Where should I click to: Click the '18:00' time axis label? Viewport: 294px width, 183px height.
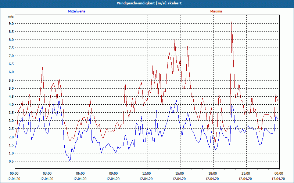coord(213,173)
